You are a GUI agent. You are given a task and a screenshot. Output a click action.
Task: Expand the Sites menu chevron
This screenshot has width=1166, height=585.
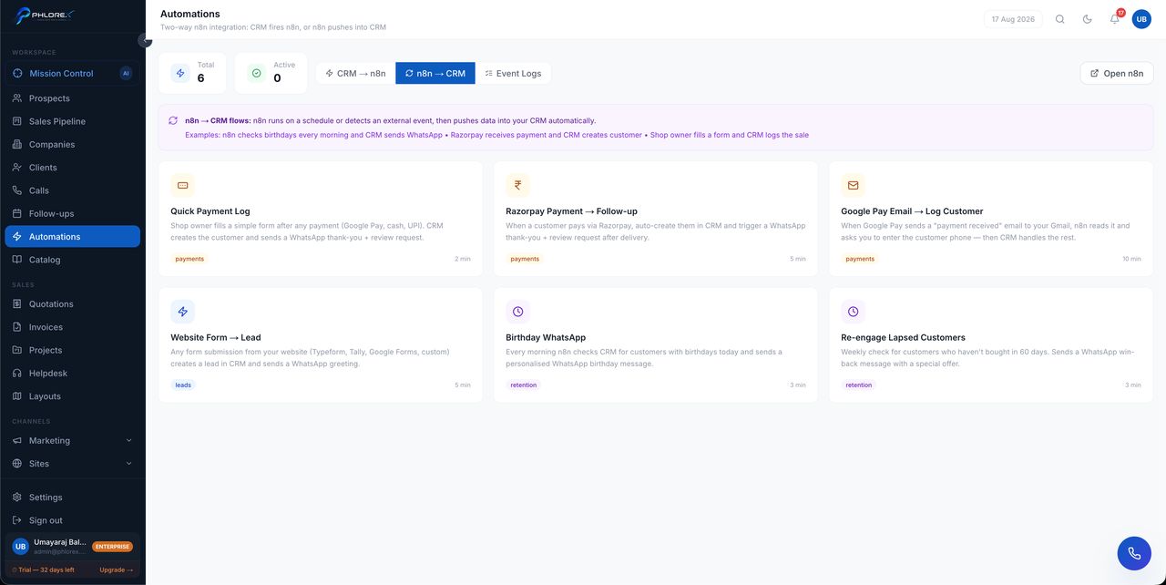click(x=128, y=464)
